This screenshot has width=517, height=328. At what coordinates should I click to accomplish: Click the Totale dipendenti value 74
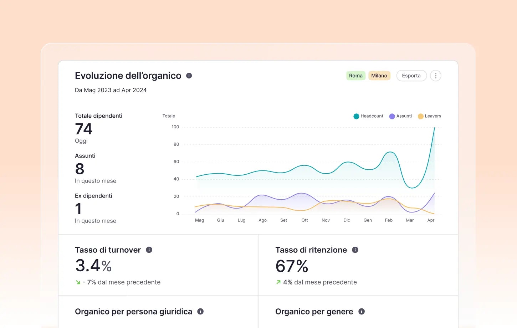coord(83,129)
